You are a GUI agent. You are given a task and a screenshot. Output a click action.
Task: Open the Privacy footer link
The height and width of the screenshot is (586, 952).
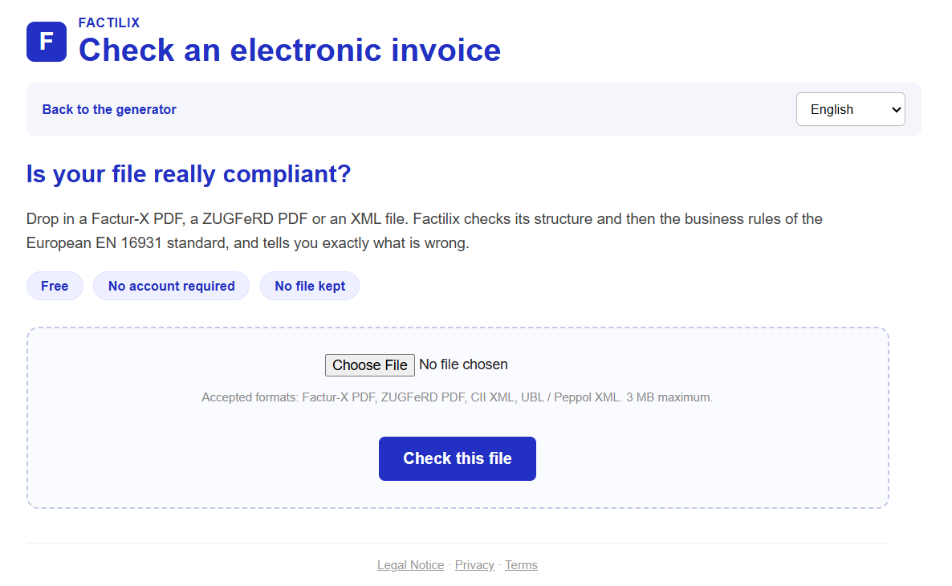coord(474,565)
